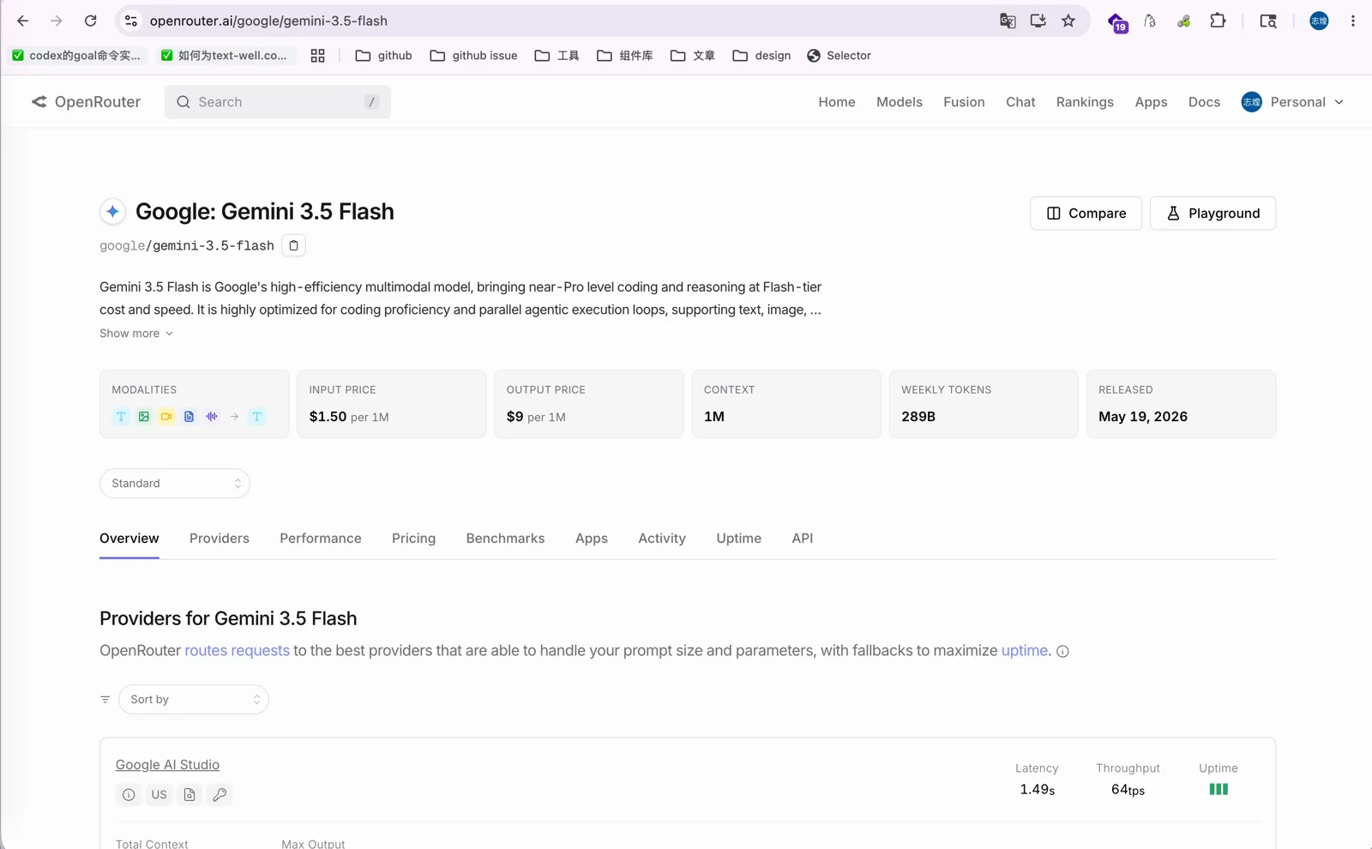Open the Standard tier dropdown
1372x849 pixels.
point(175,484)
